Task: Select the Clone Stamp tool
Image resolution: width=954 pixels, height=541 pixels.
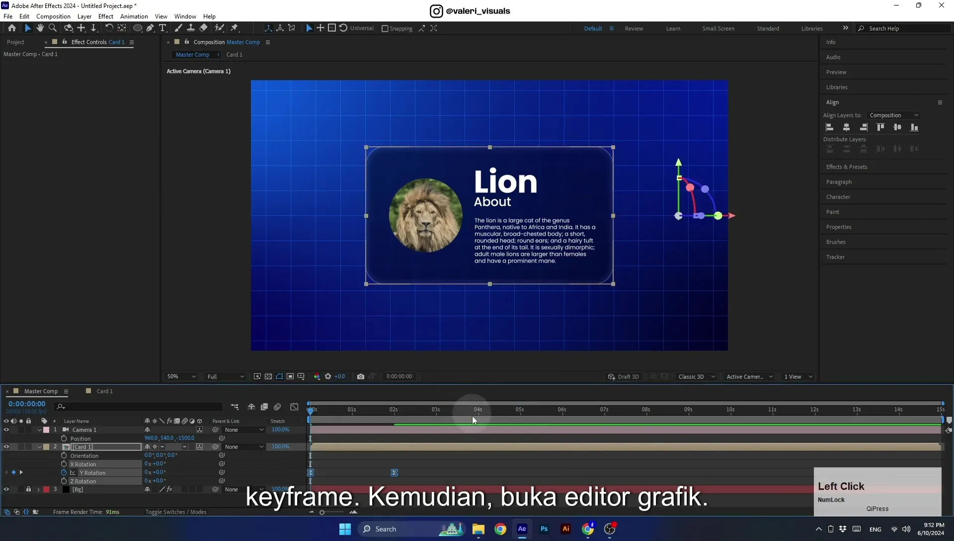Action: pos(191,28)
